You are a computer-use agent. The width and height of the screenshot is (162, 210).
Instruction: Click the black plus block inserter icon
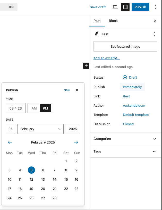coord(86,66)
